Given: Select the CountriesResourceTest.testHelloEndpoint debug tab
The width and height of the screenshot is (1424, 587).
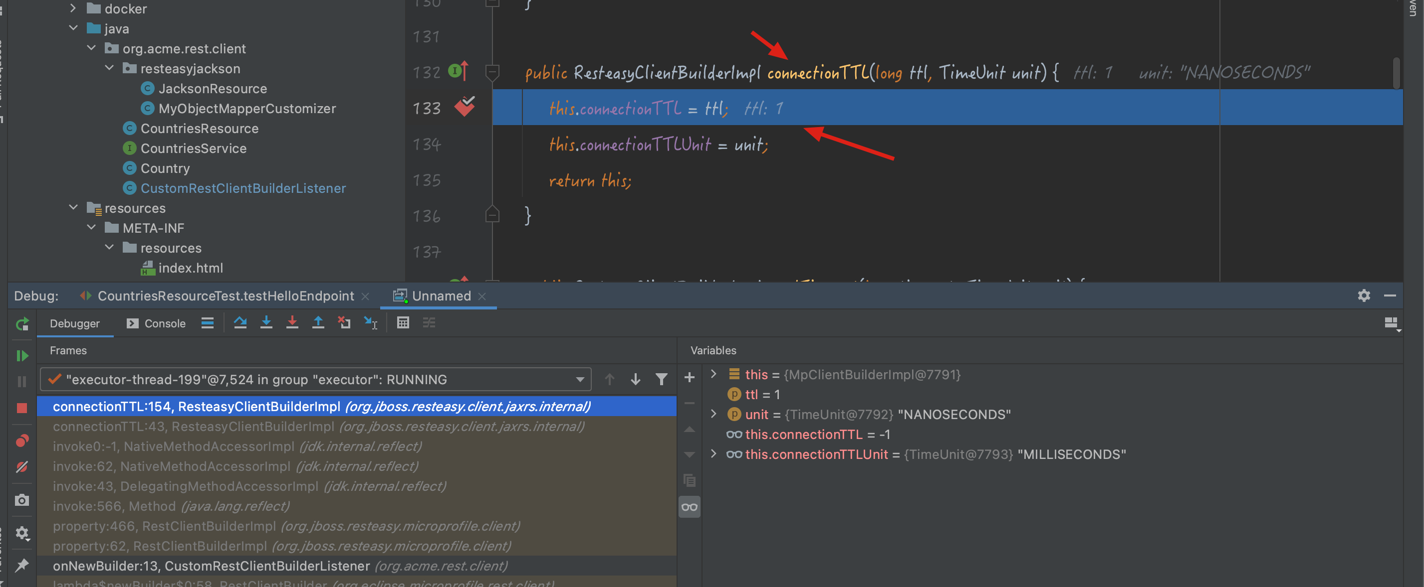Looking at the screenshot, I should click(x=224, y=296).
